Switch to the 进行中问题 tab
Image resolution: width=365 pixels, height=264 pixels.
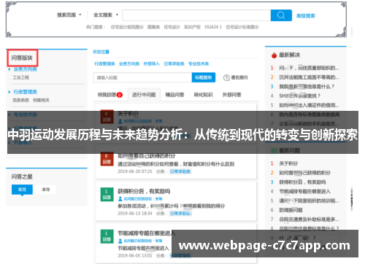point(144,95)
